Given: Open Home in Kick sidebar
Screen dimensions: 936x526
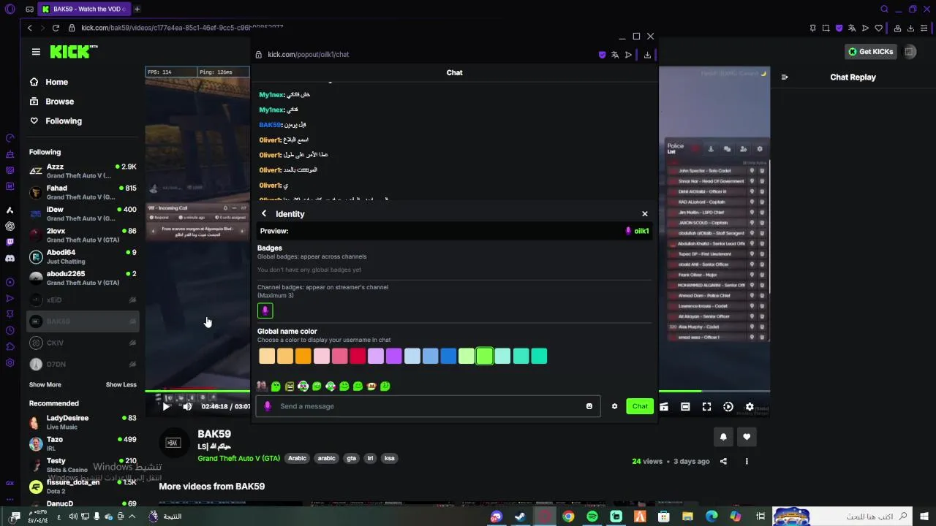Looking at the screenshot, I should 49,82.
